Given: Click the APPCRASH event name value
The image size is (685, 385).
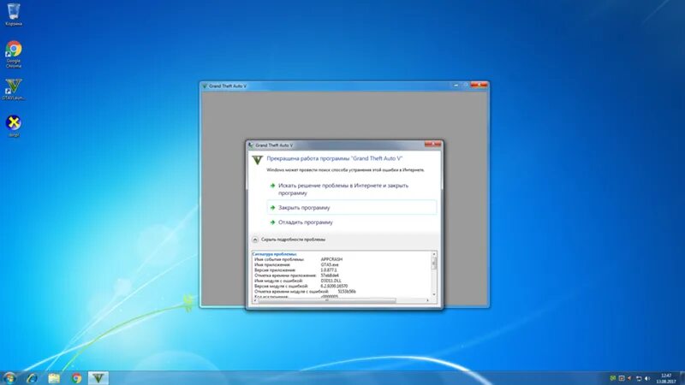Looking at the screenshot, I should [x=331, y=259].
